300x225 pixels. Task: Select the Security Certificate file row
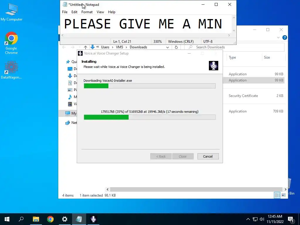[x=254, y=96]
